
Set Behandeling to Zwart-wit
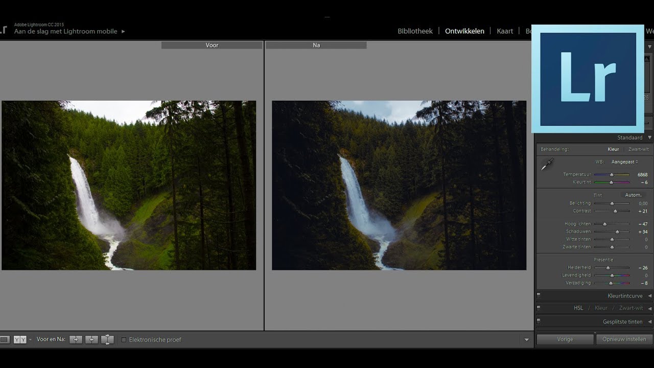pyautogui.click(x=638, y=149)
